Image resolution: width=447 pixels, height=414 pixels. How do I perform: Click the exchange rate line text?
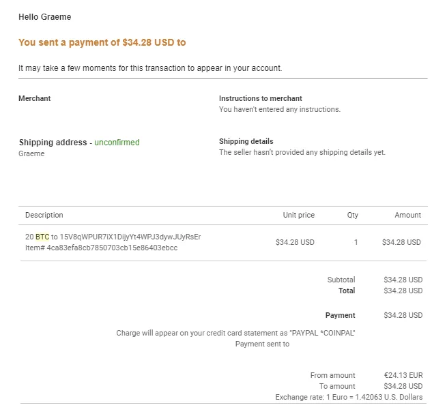coord(349,397)
